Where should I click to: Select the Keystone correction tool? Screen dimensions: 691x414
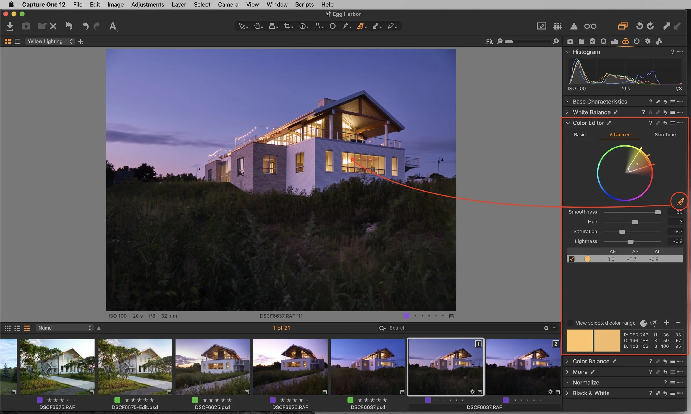coord(319,26)
